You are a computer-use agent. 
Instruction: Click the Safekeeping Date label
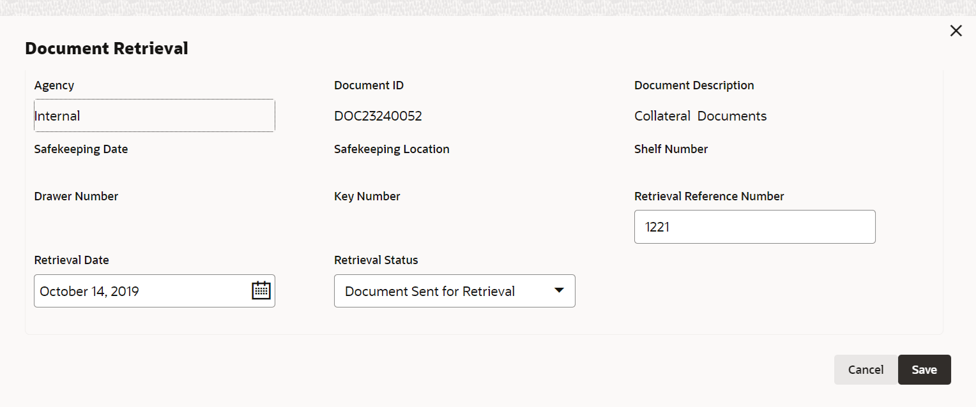[81, 149]
